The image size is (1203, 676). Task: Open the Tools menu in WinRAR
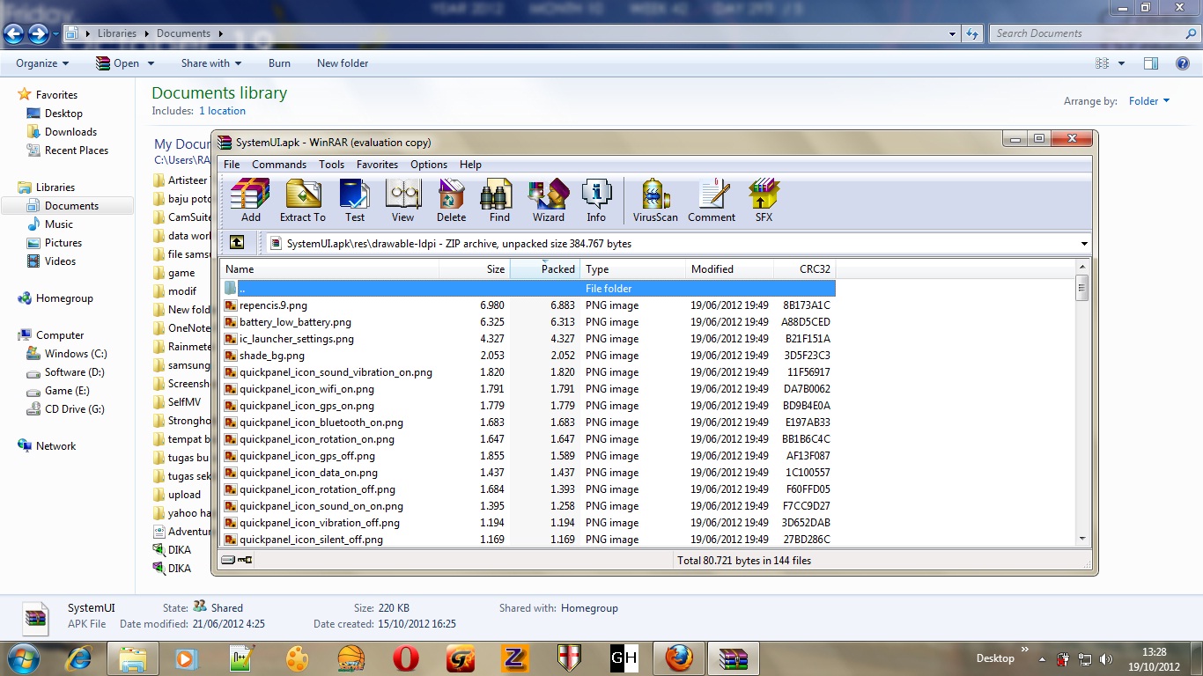tap(332, 165)
